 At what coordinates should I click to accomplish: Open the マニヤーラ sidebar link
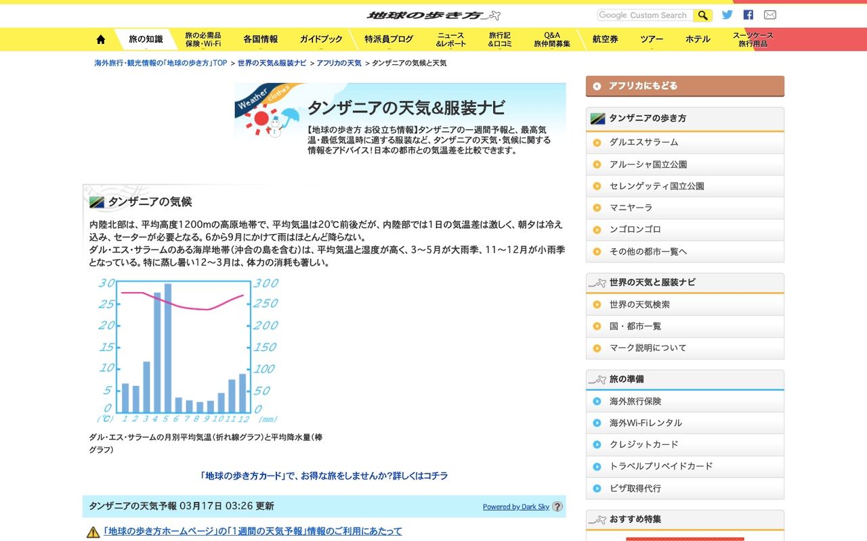(x=685, y=208)
